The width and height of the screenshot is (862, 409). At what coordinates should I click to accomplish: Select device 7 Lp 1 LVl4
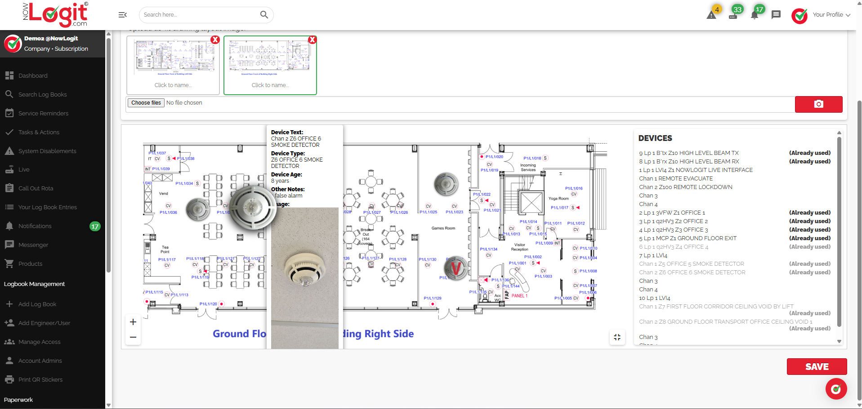653,255
